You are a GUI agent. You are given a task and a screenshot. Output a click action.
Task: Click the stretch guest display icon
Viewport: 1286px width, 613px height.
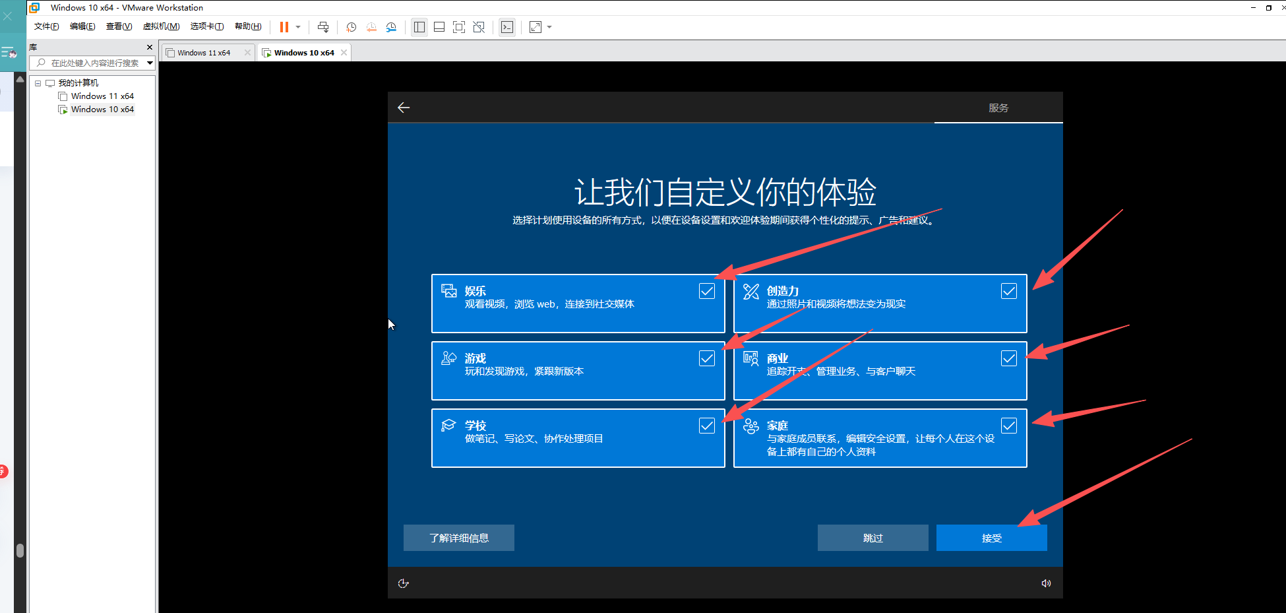coord(536,27)
